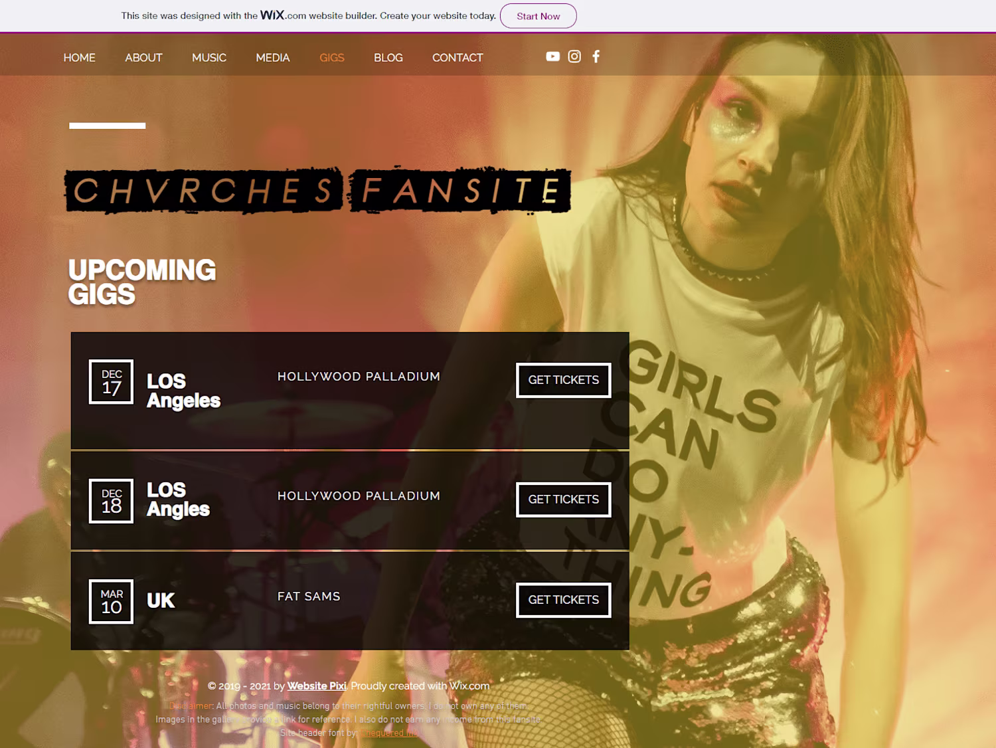Open the ABOUT menu item
The image size is (996, 748).
(x=143, y=58)
